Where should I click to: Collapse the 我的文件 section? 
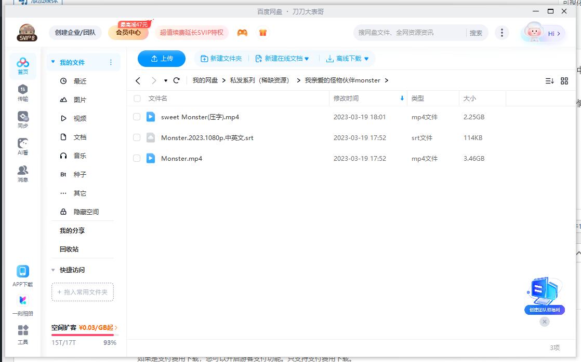[52, 61]
